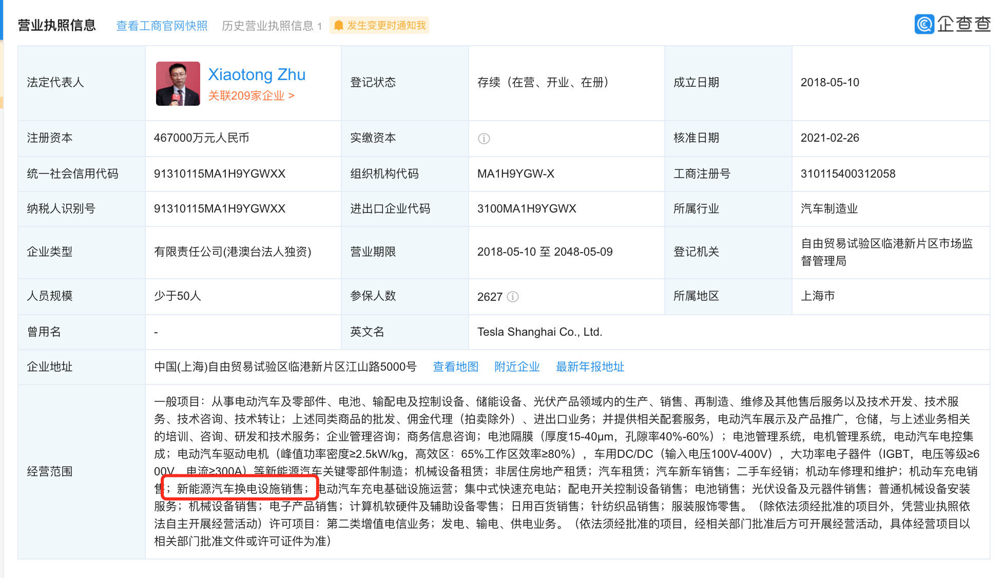Screen dimensions: 1004x578
Task: Click the unified credit code 91310115MA1H9YGWXX
Action: 220,174
